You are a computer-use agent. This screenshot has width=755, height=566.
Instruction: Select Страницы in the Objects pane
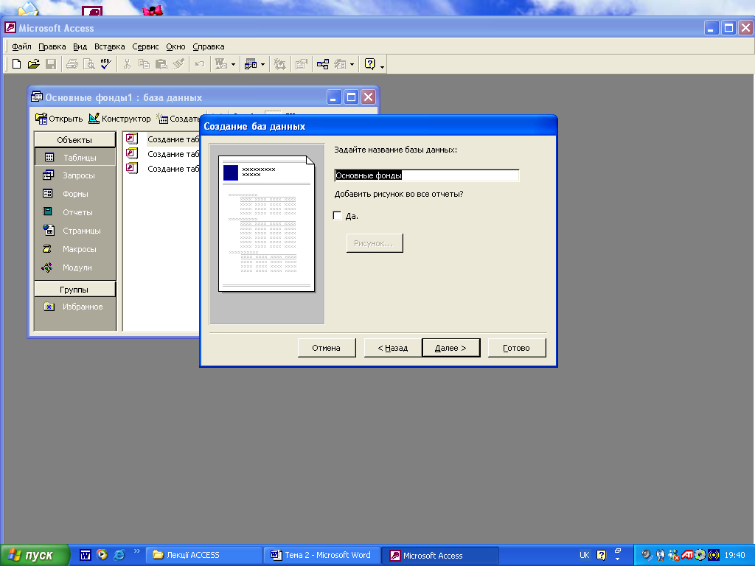[75, 231]
